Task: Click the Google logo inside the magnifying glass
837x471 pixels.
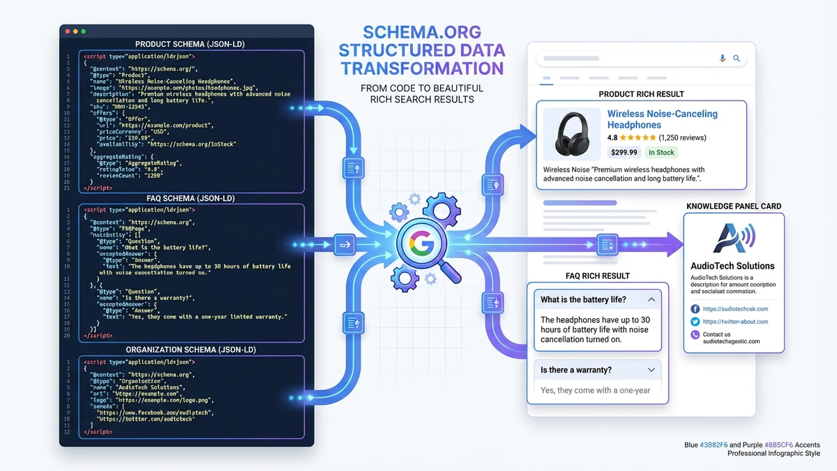Action: (423, 244)
